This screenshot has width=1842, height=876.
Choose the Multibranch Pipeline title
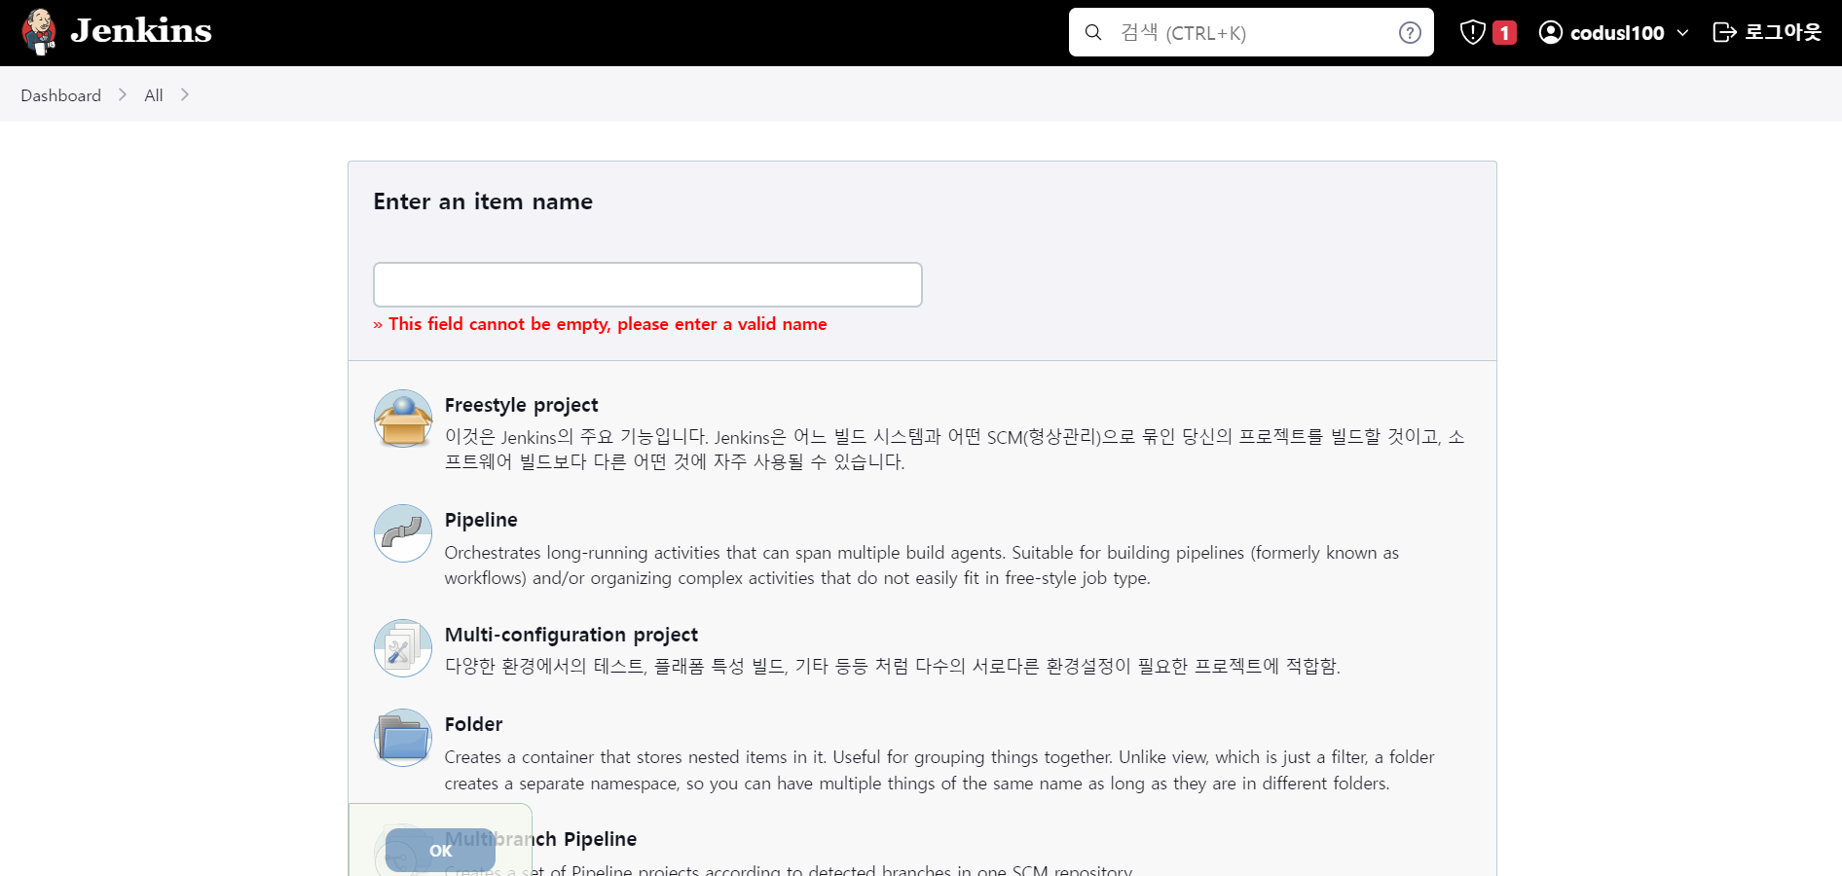pyautogui.click(x=540, y=839)
